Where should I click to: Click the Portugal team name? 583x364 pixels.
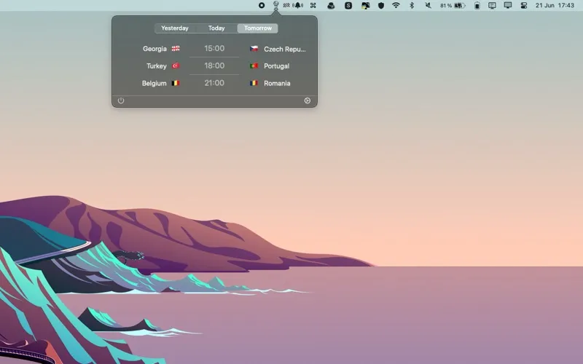point(277,66)
